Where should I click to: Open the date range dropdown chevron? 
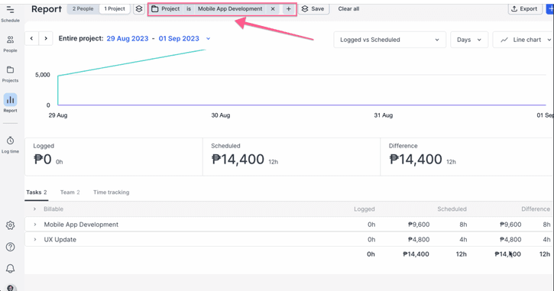coord(208,38)
